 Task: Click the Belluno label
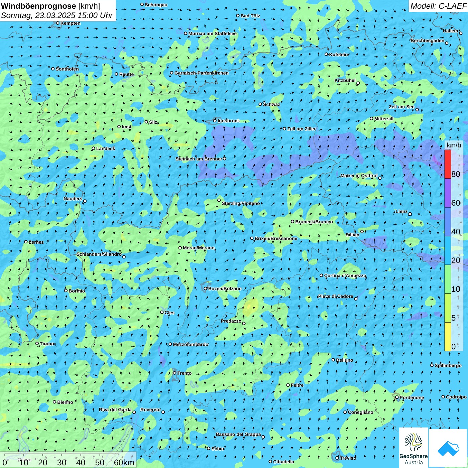[344, 360]
